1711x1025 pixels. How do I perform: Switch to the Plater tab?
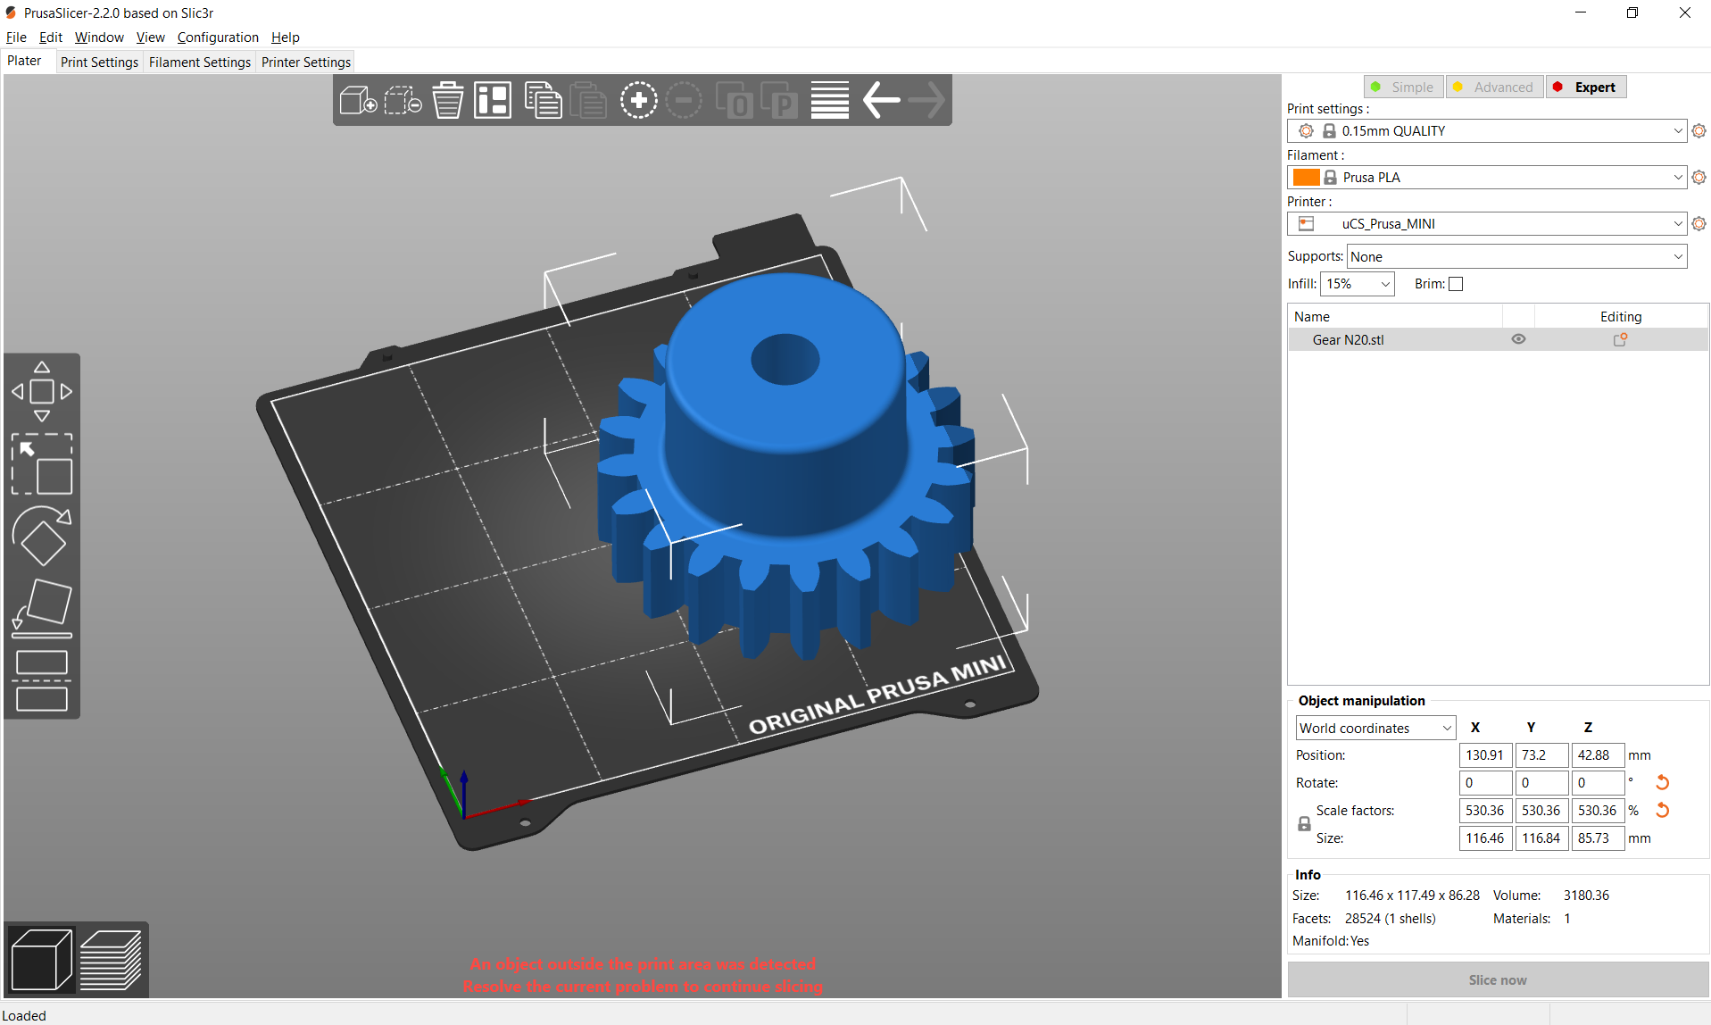(x=24, y=61)
